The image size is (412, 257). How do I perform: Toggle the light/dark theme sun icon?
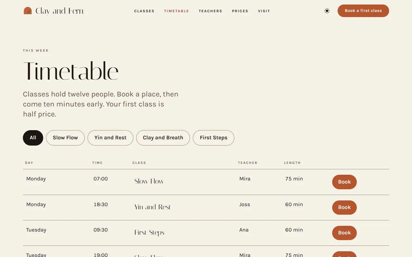point(327,11)
